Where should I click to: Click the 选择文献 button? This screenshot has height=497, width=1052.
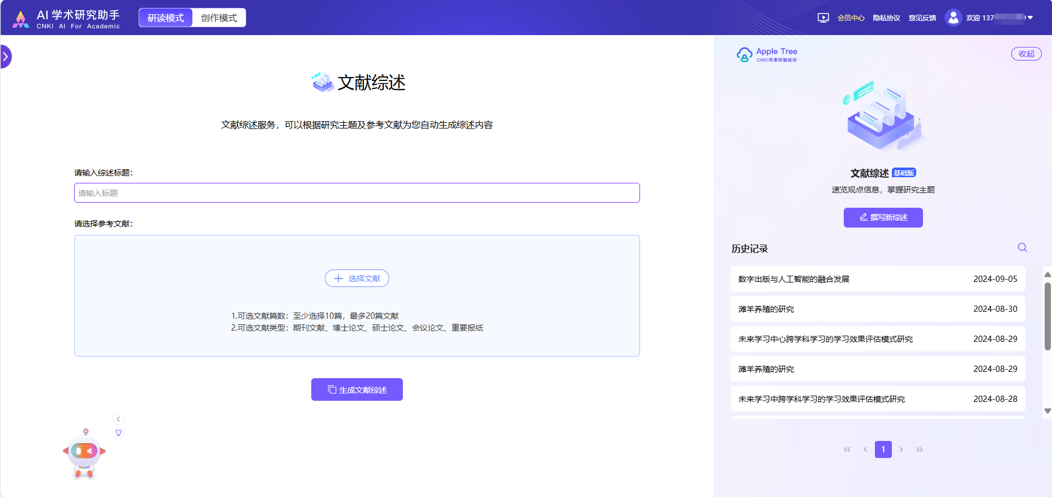pyautogui.click(x=357, y=279)
